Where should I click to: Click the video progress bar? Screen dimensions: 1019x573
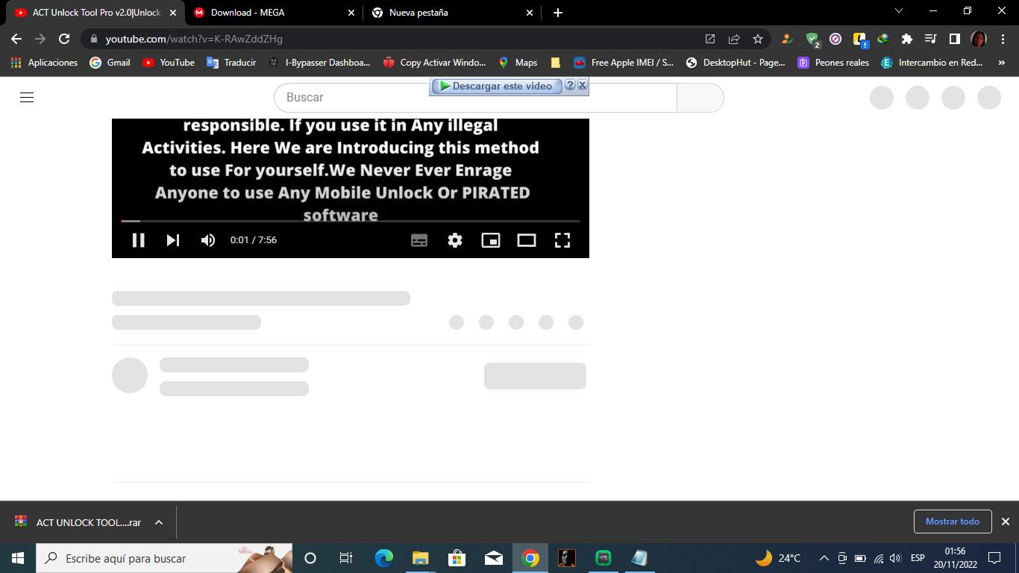(351, 221)
